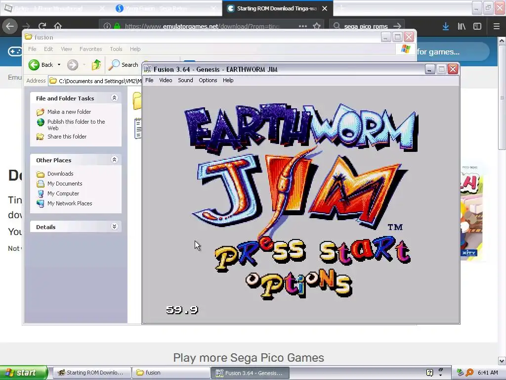Open Favorites menu in fusion folder window
506x380 pixels.
(91, 49)
